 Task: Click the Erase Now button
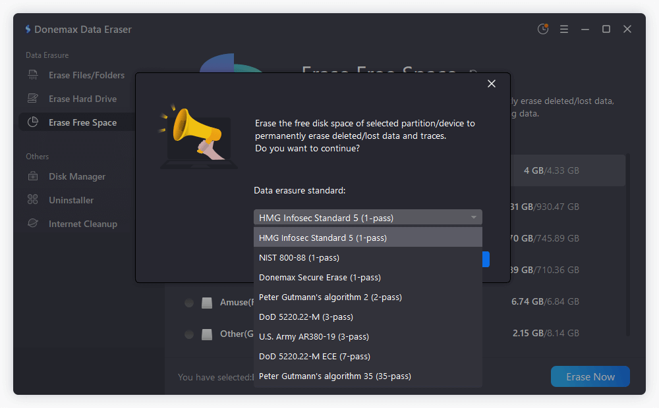click(590, 376)
